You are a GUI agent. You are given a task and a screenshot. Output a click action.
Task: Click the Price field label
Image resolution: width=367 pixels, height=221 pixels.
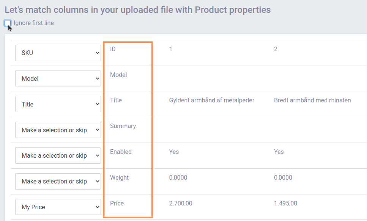point(117,203)
